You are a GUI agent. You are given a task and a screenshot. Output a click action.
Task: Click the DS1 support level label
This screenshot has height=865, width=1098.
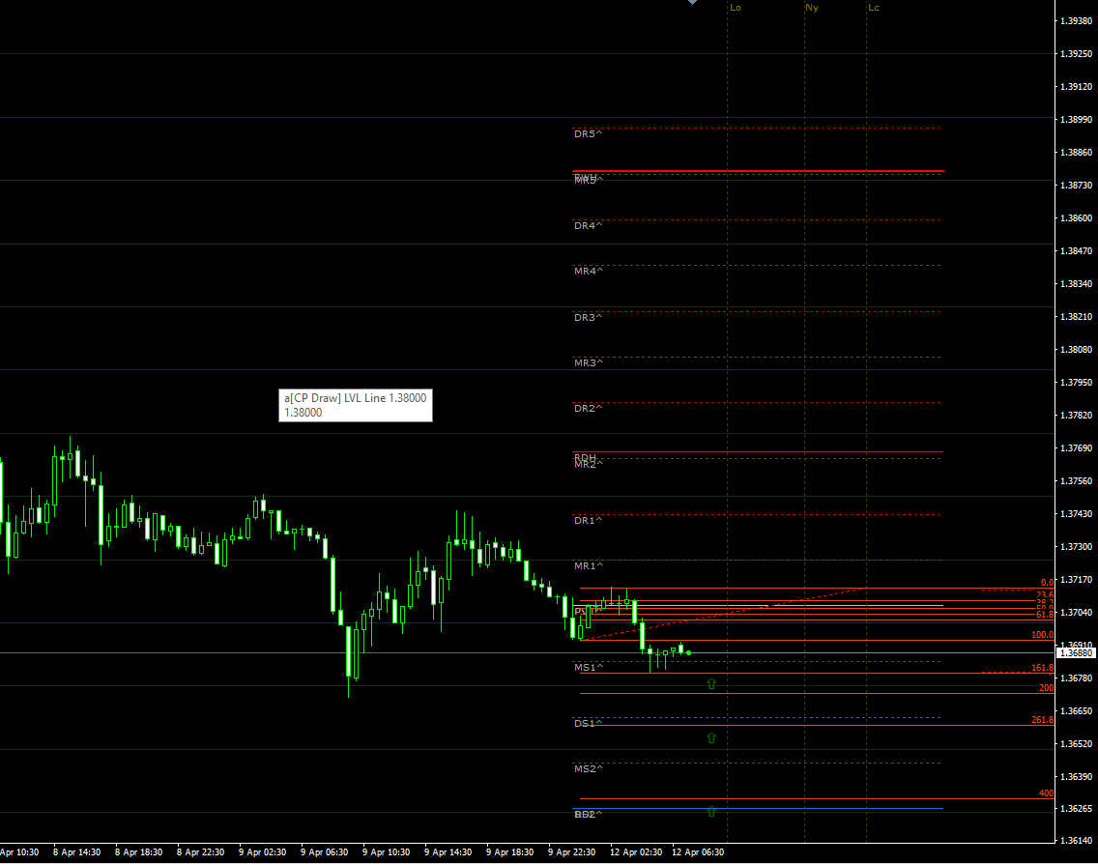point(588,723)
